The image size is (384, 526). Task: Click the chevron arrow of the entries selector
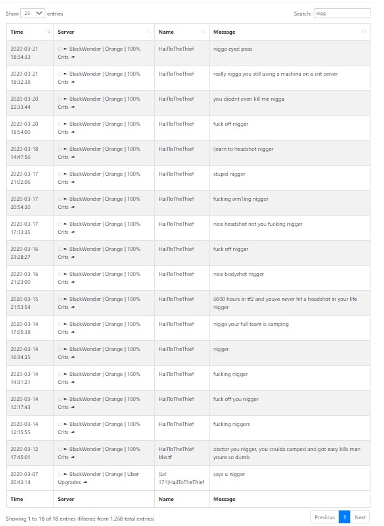39,14
